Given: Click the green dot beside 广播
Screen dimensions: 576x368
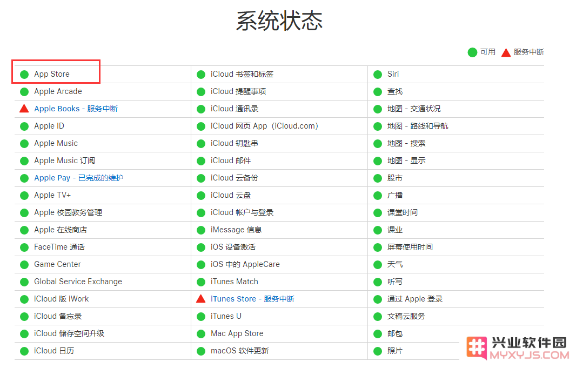Looking at the screenshot, I should pyautogui.click(x=378, y=196).
